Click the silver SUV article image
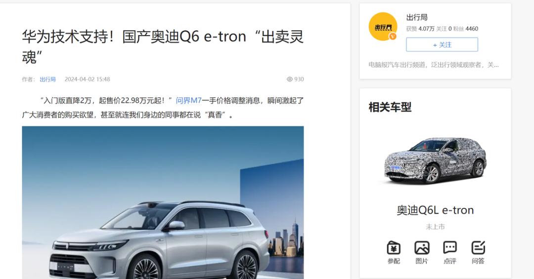 tap(163, 202)
